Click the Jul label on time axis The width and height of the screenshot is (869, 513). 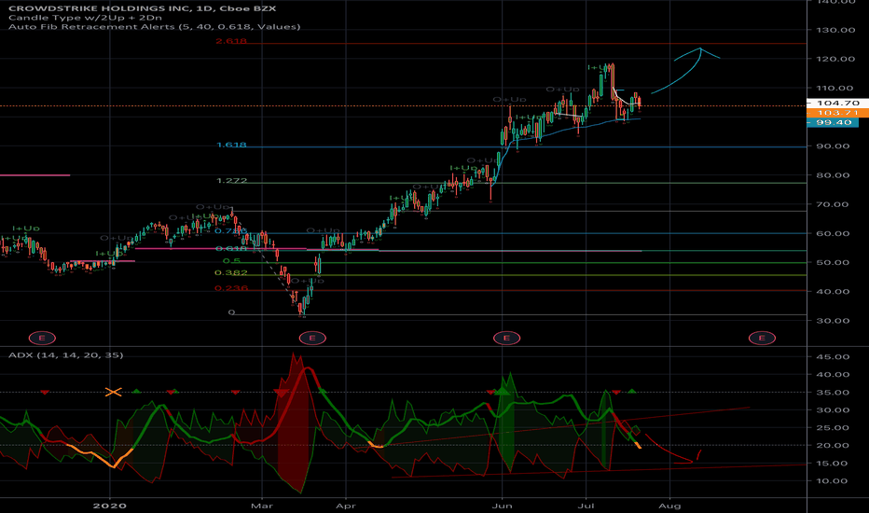coord(586,506)
